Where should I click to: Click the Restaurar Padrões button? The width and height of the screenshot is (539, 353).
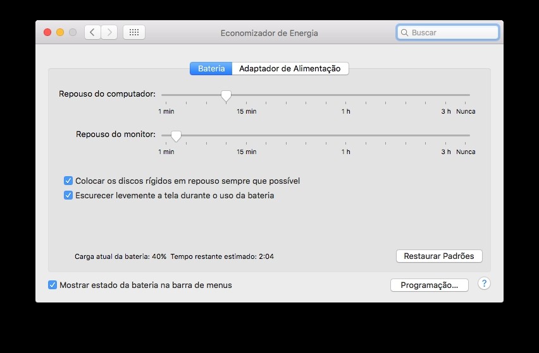coord(438,256)
